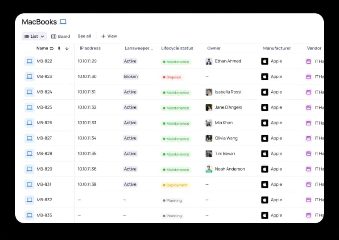Click the sort arrow in Name header
Screen dimensions: 339x240
coord(67,49)
